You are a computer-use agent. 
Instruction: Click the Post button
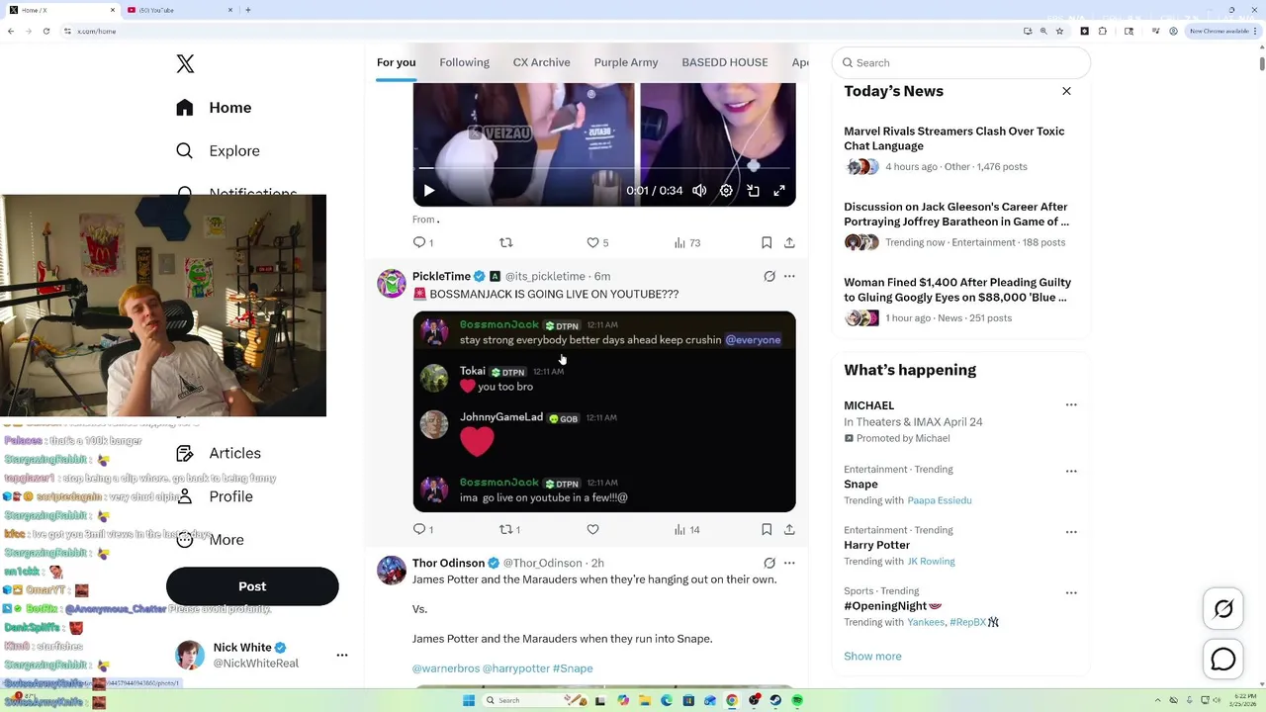tap(252, 586)
